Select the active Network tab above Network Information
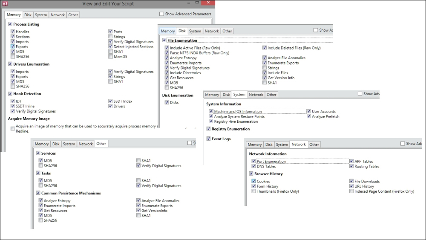 tap(299, 145)
